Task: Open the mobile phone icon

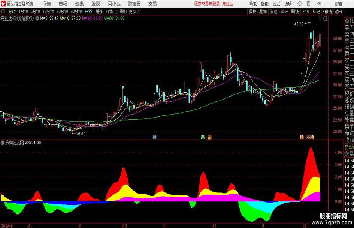Action: click(x=309, y=4)
